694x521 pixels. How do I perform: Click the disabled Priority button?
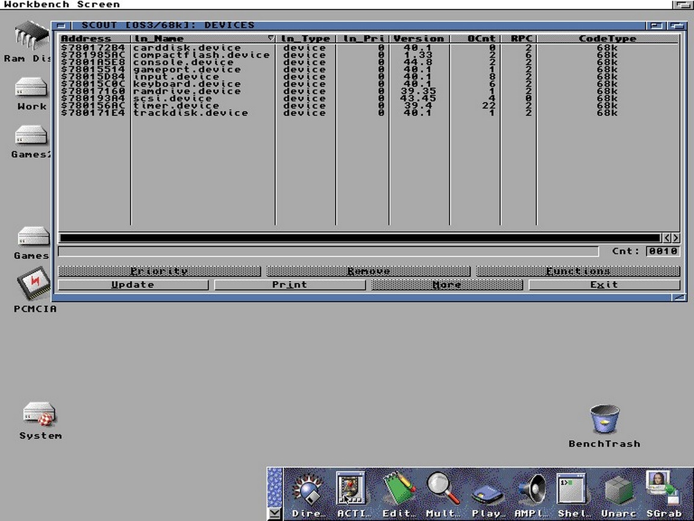pos(159,271)
